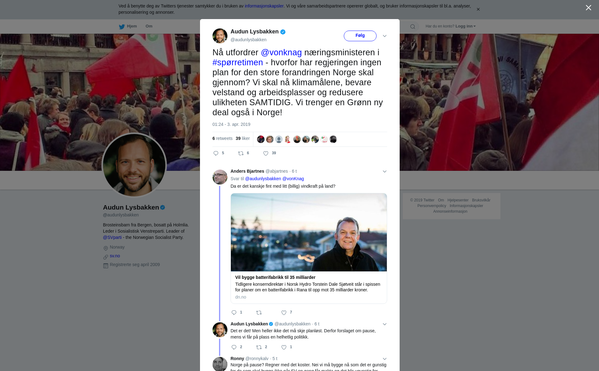
Task: Open options chevron on Ronny's reply
Action: (385, 359)
